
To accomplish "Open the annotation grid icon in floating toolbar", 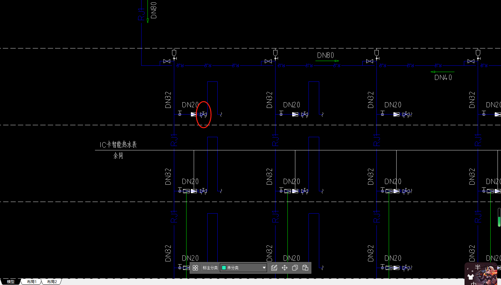I will (x=195, y=268).
